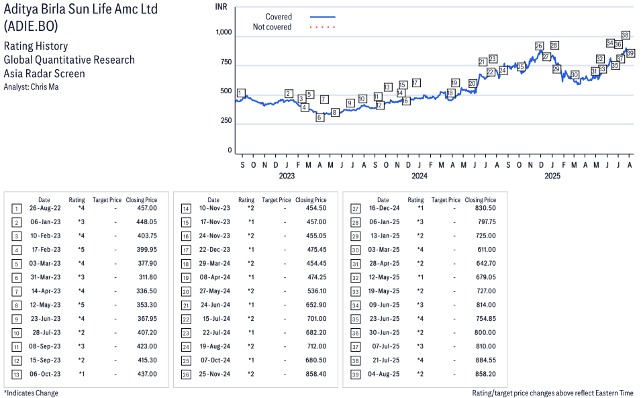Viewport: 641px width, 398px height.
Task: Click the 750 y-axis label
Action: 226,62
